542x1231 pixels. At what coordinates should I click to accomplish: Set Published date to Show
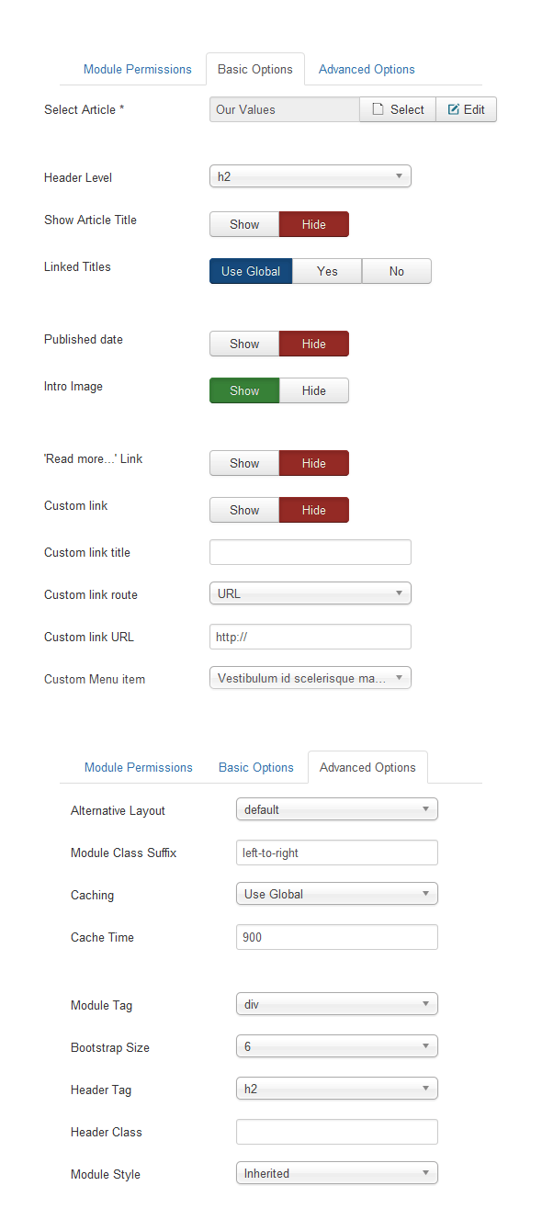[x=244, y=344]
